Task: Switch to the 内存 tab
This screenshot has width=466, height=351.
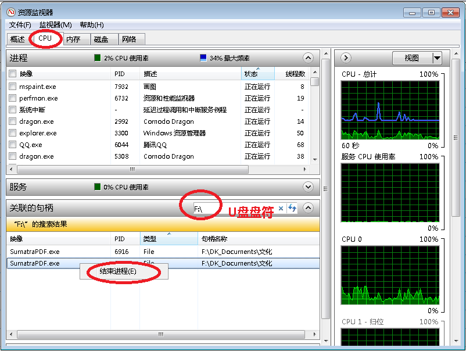Action: click(73, 39)
